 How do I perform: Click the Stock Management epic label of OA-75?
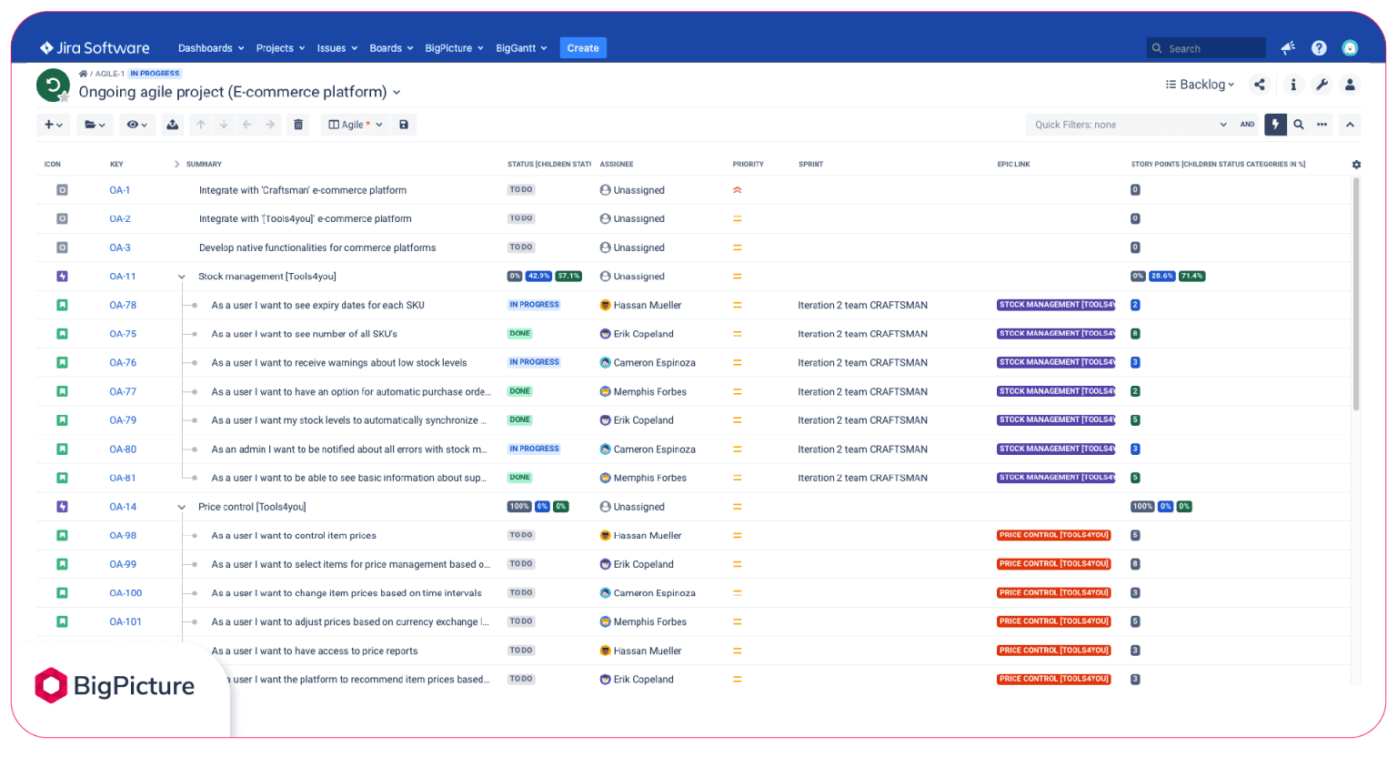pyautogui.click(x=1056, y=334)
